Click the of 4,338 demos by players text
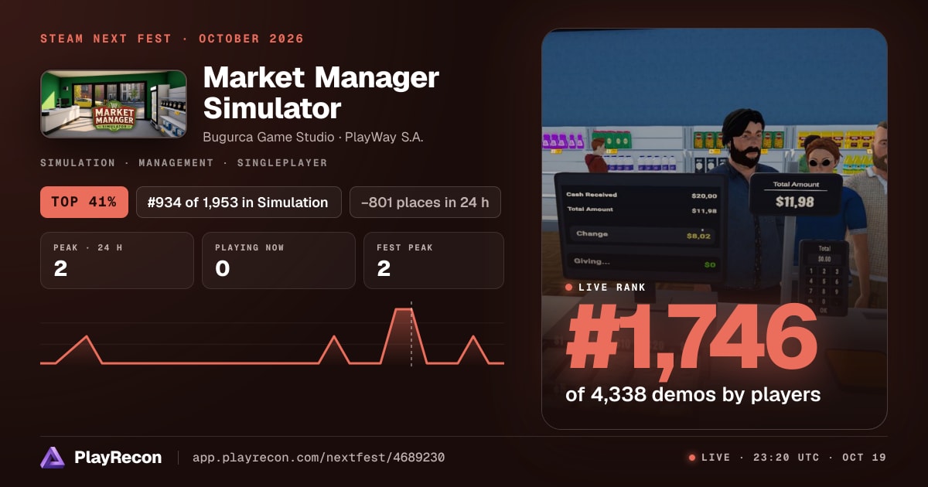 coord(693,395)
